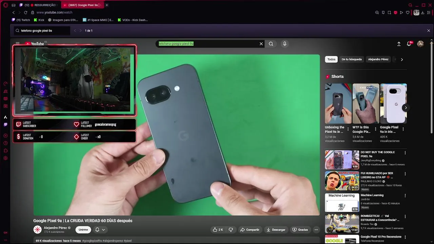Open options for Machine Learning video
The width and height of the screenshot is (434, 244).
[405, 196]
